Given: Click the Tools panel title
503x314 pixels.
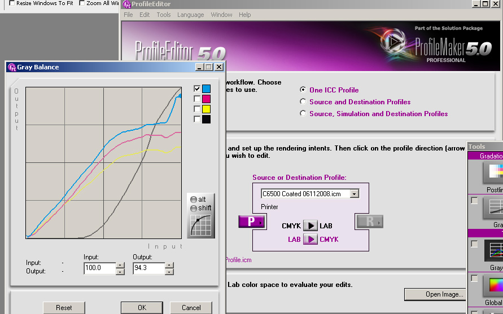Looking at the screenshot, I should click(476, 147).
